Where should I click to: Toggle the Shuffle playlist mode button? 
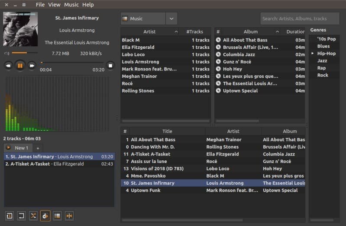33,216
